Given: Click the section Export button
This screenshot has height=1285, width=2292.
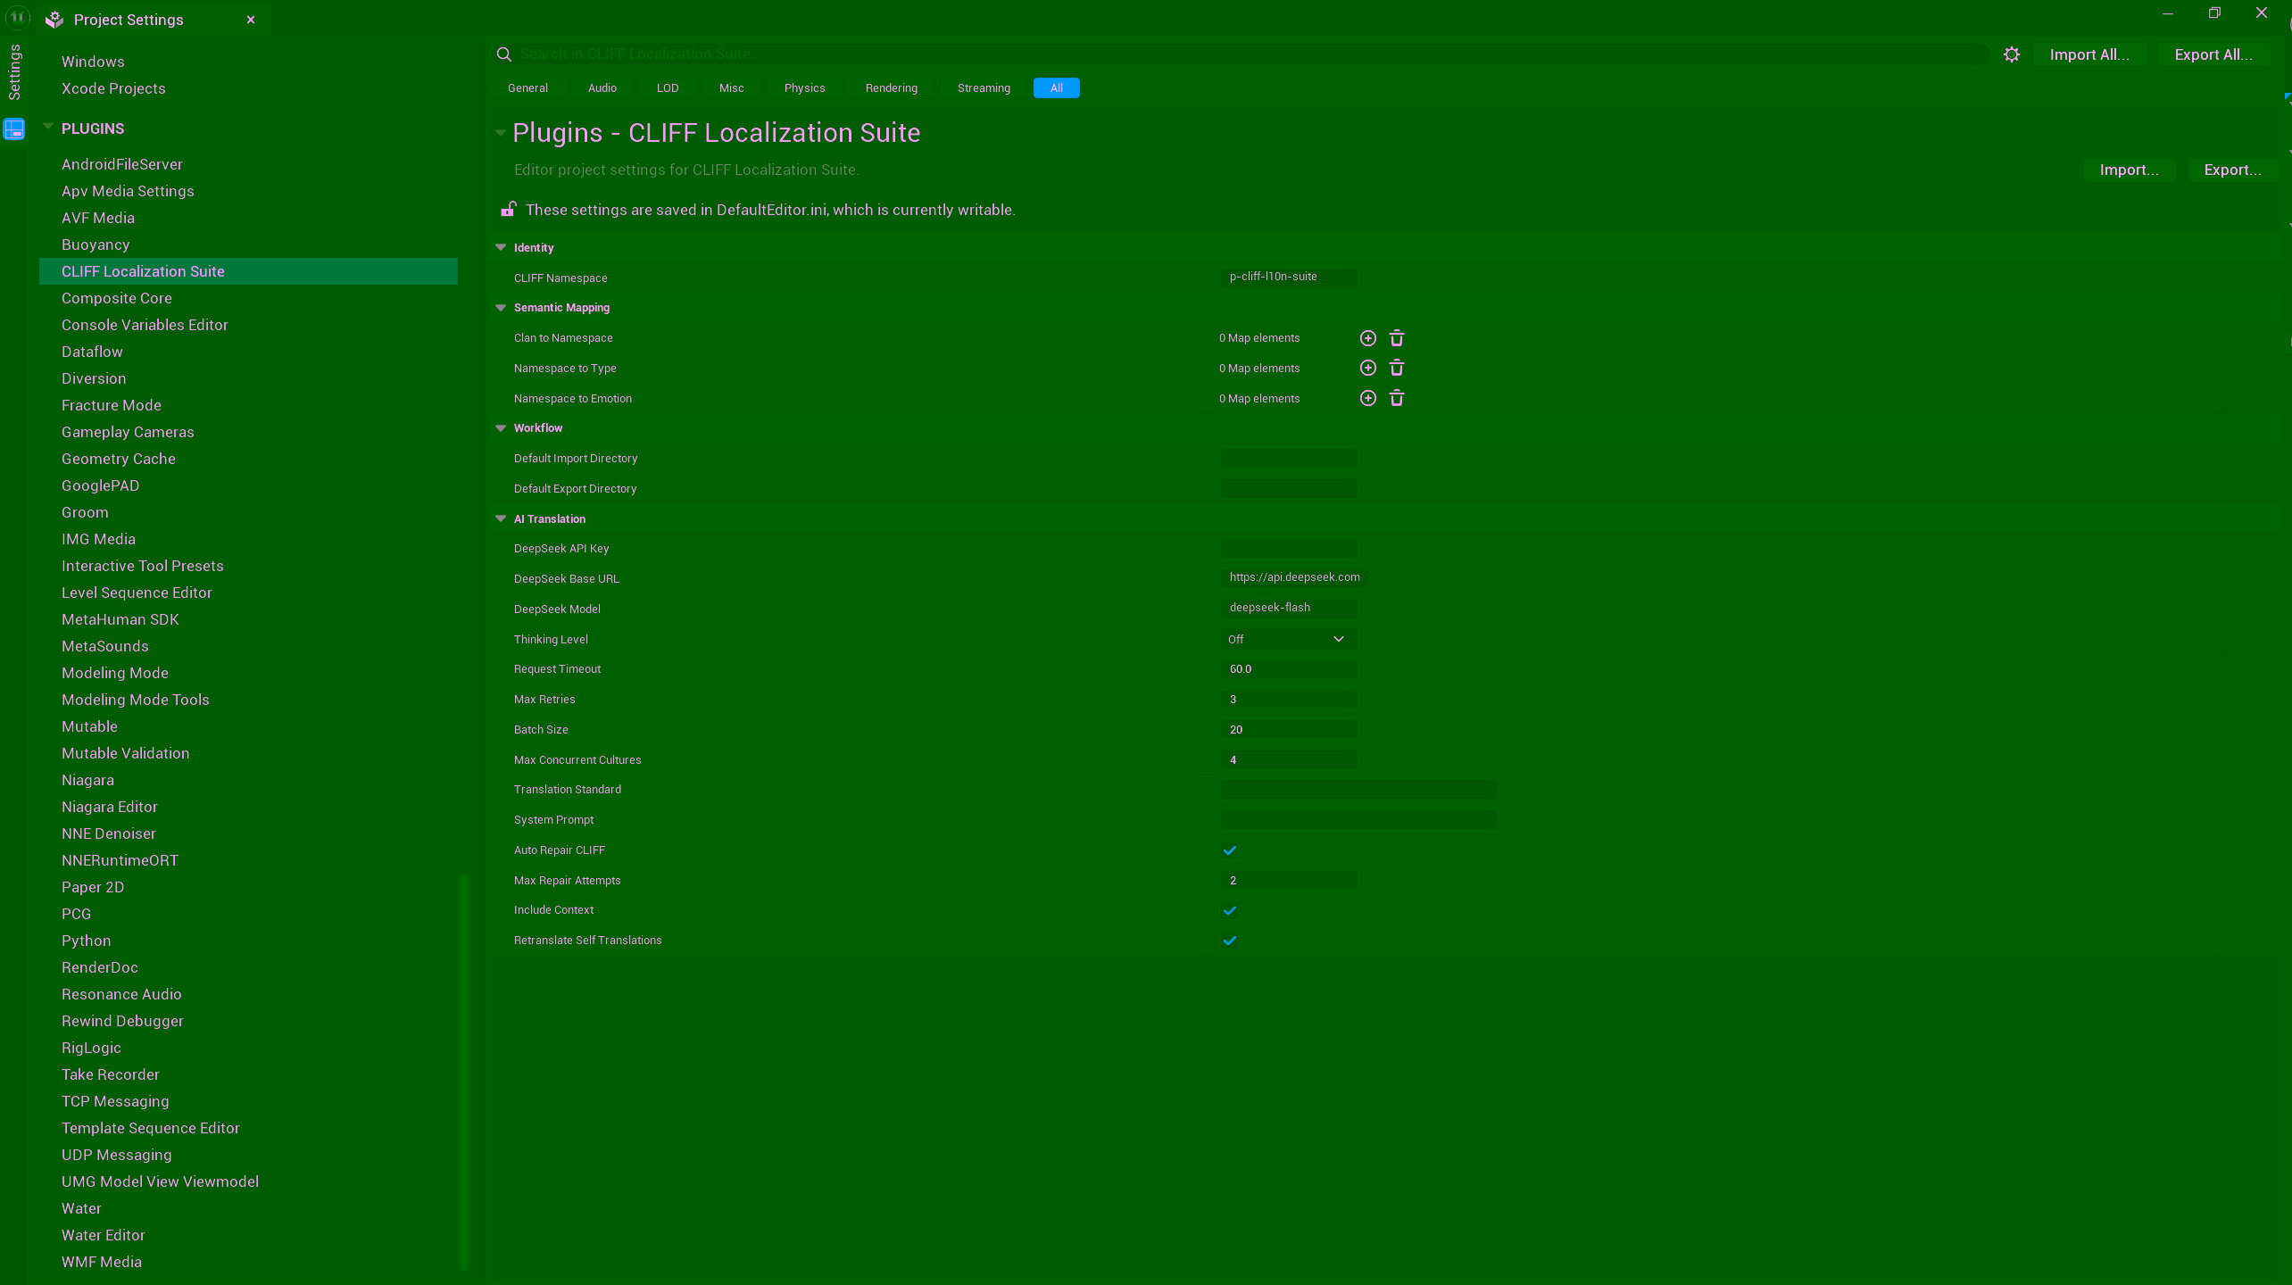Looking at the screenshot, I should (x=2232, y=170).
